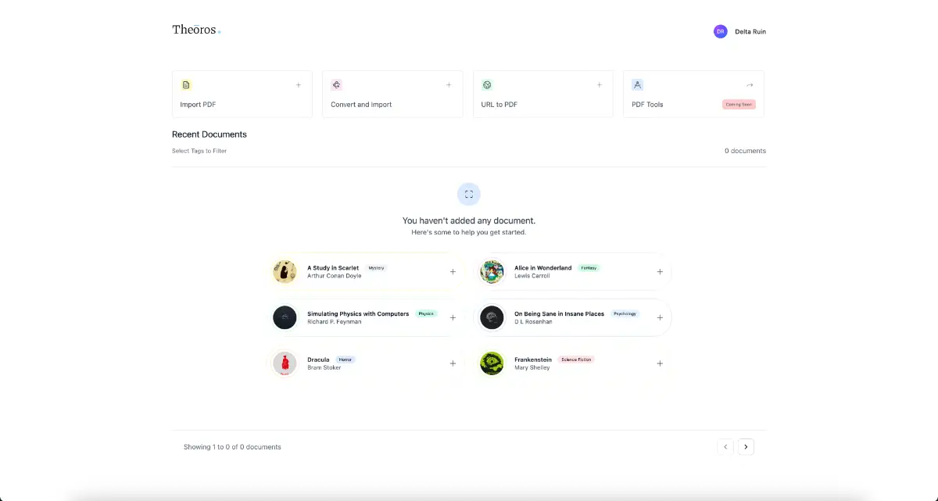Click A Study in Scarlet cover thumbnail
This screenshot has height=501, width=938.
pos(285,271)
